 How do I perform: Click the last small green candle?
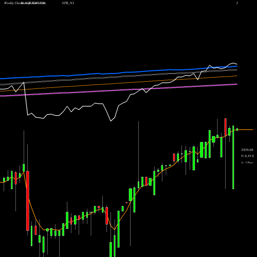coord(237,130)
